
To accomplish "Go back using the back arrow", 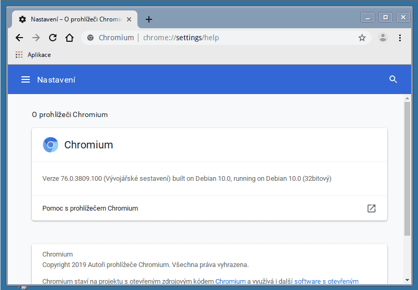I will click(19, 38).
